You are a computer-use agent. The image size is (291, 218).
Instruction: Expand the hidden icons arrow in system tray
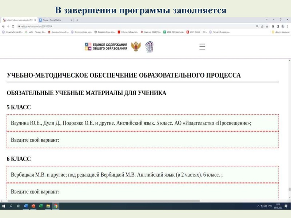(258, 206)
